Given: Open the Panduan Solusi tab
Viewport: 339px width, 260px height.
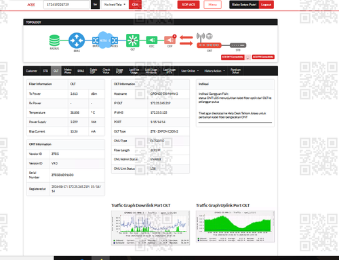Looking at the screenshot, I should point(235,71).
